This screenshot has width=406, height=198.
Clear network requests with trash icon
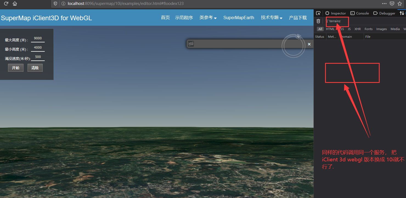pos(318,21)
